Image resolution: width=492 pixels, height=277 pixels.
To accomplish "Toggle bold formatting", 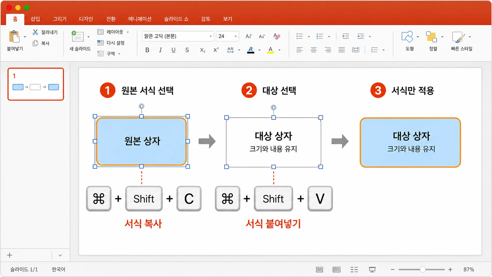I will point(147,50).
